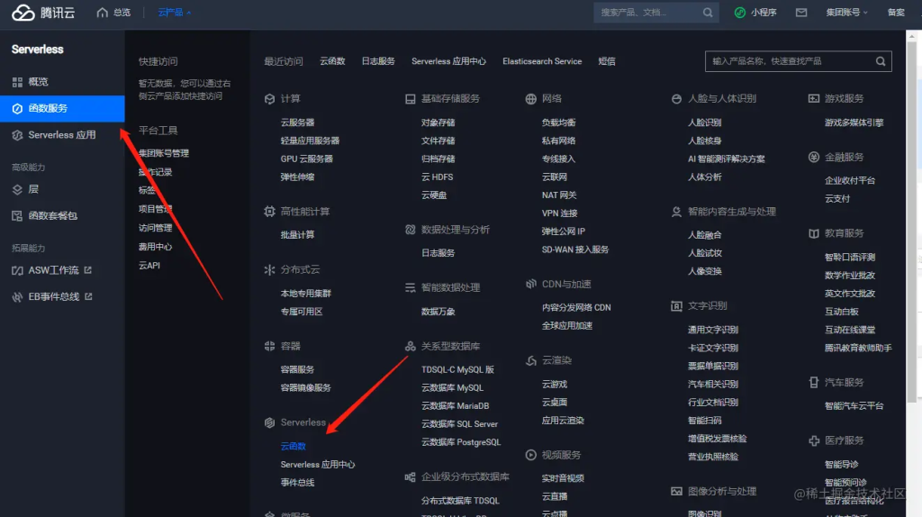Open Serverless 应用 in the sidebar
The image size is (922, 517).
point(62,135)
